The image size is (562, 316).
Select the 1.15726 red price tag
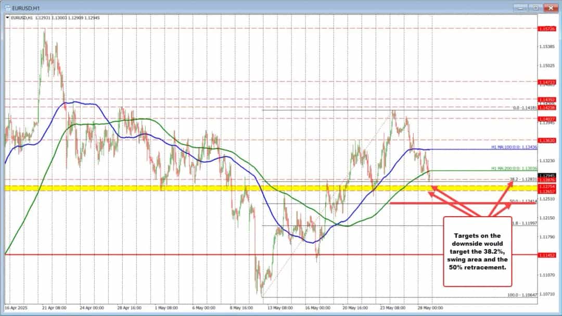[547, 29]
